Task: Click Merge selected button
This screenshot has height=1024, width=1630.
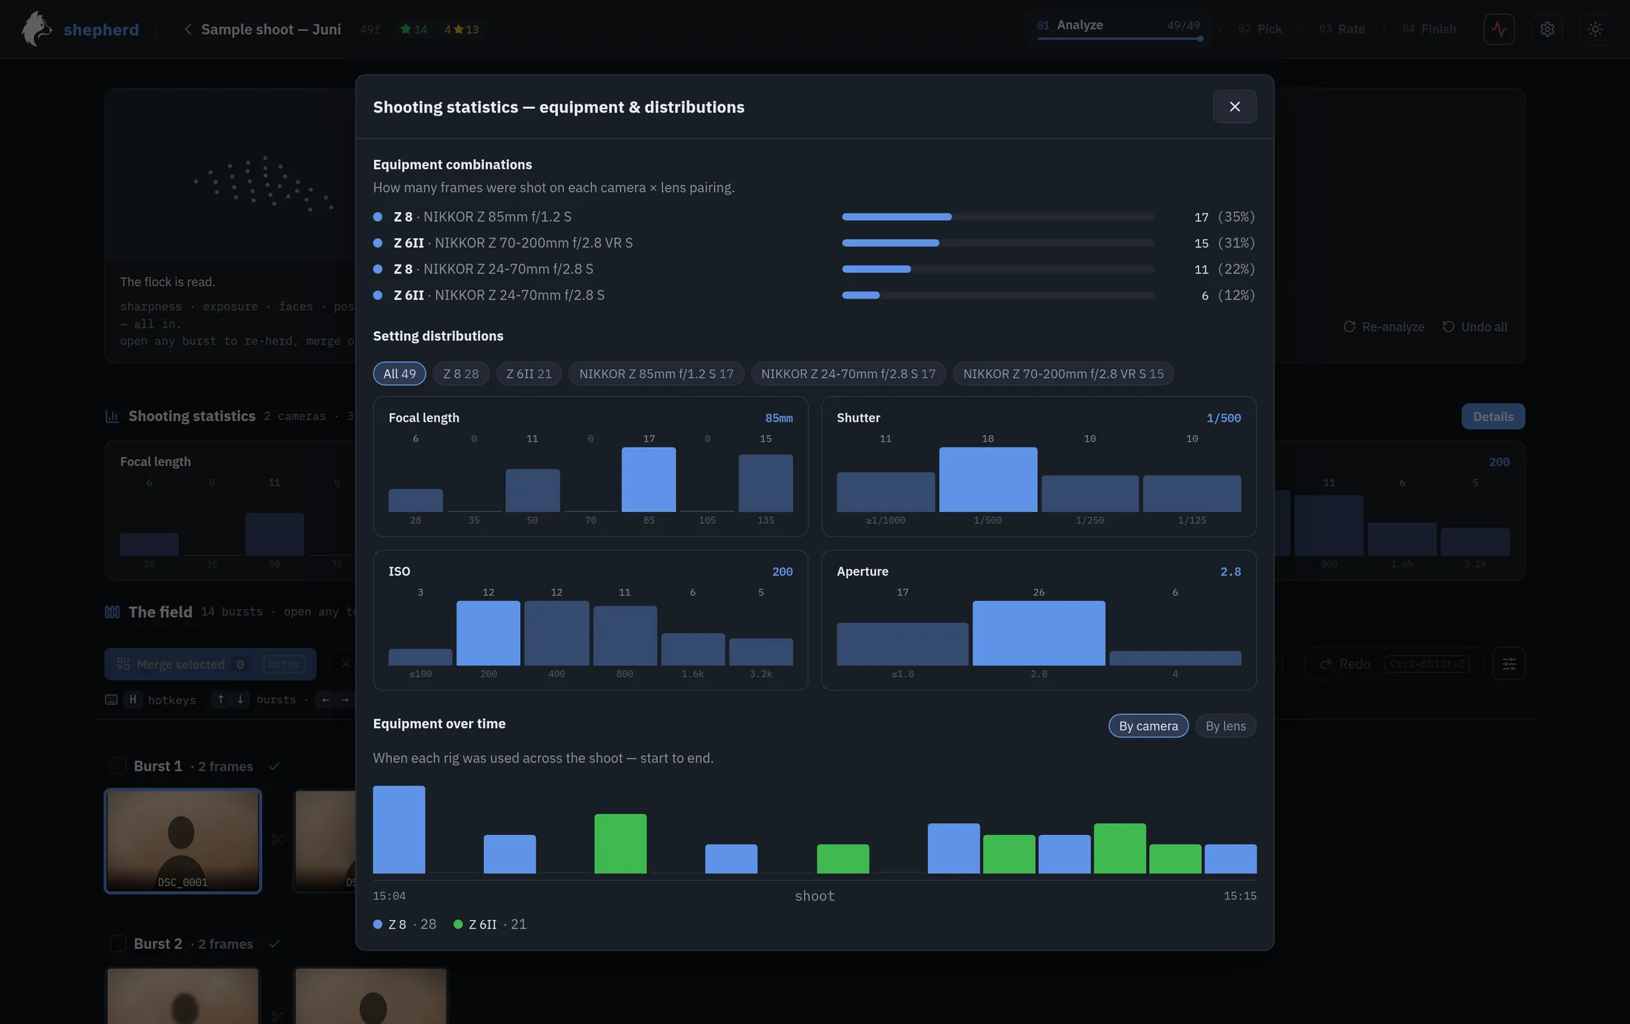Action: tap(210, 664)
